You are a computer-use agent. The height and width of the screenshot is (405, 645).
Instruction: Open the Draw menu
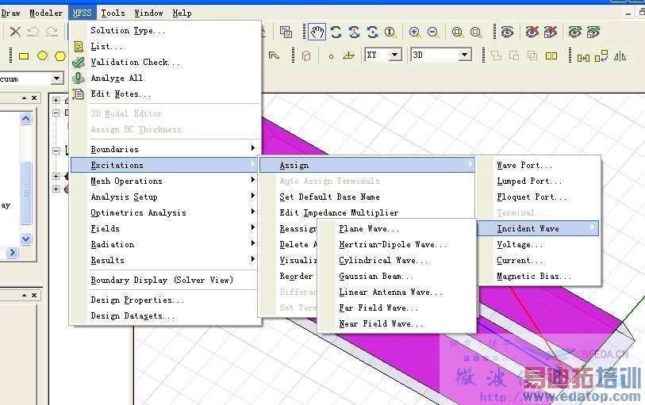[10, 13]
